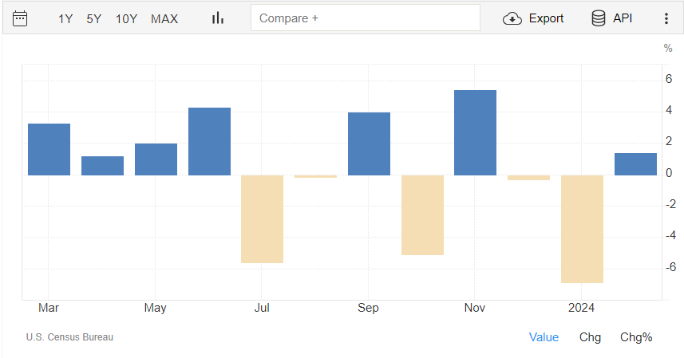Click the Export cloud download icon
Image resolution: width=684 pixels, height=358 pixels.
[x=512, y=18]
